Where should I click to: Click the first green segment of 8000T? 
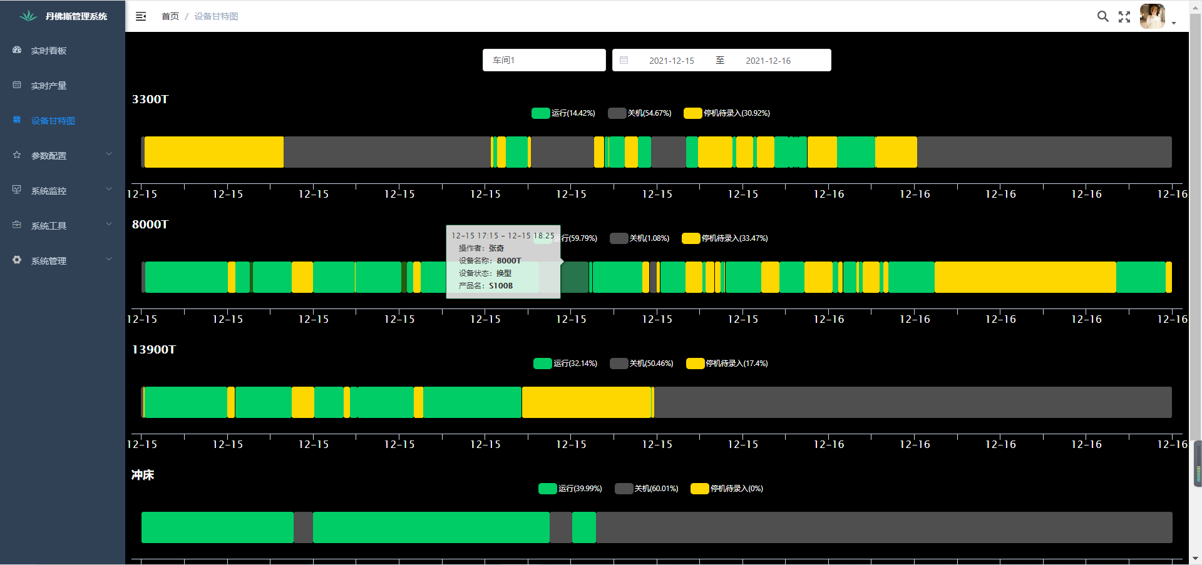point(187,277)
